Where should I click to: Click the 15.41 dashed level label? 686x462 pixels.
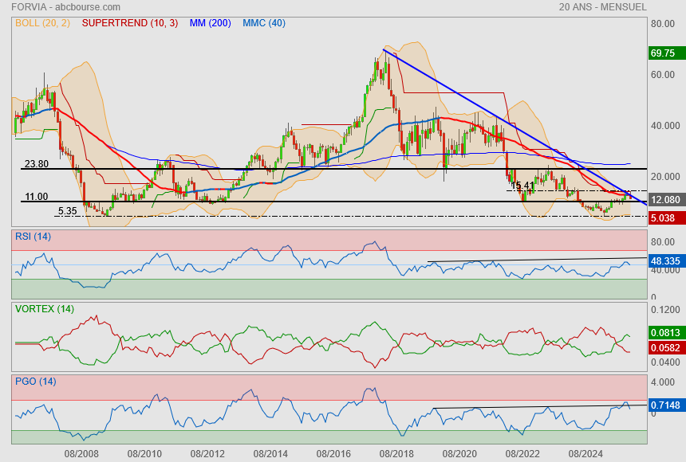click(522, 186)
